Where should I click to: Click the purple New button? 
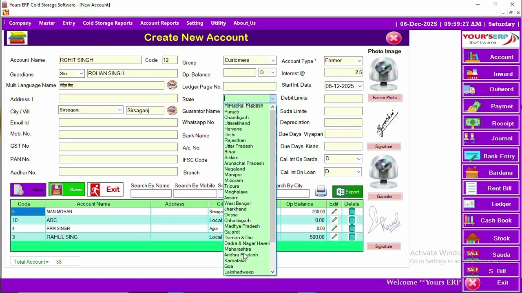tap(28, 190)
